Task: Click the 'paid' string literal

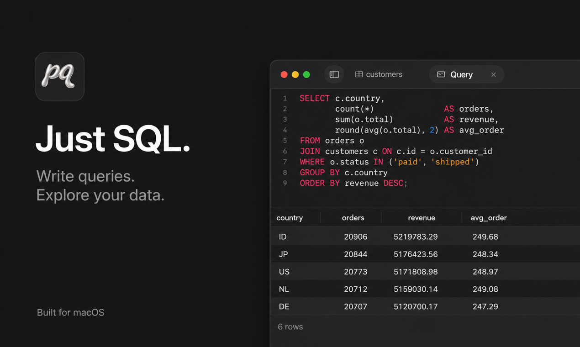Action: (x=408, y=162)
